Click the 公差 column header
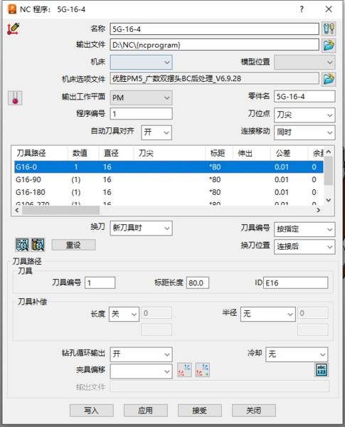 coord(290,153)
